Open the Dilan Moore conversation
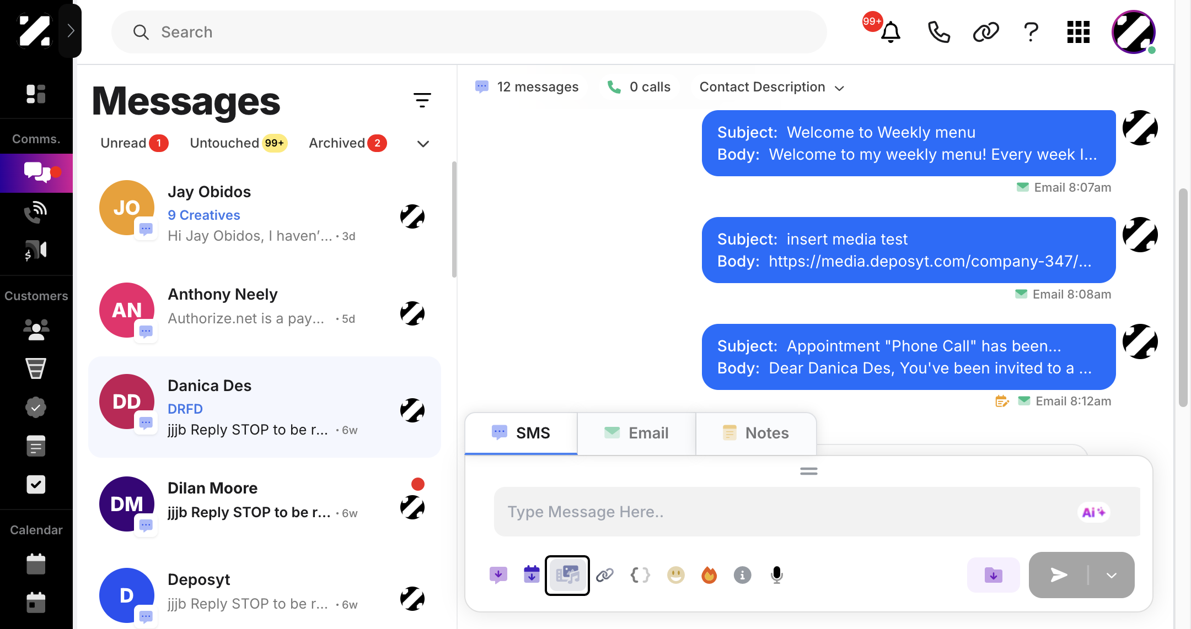The image size is (1191, 629). (x=265, y=504)
